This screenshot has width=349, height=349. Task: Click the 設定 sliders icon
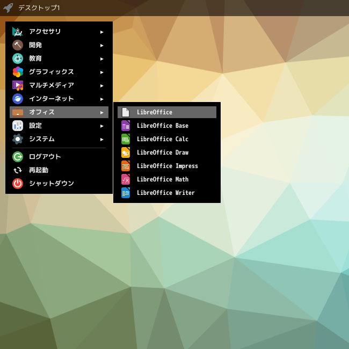tap(18, 126)
